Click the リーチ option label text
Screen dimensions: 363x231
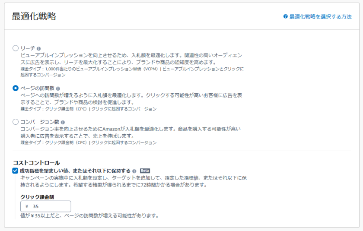click(28, 48)
